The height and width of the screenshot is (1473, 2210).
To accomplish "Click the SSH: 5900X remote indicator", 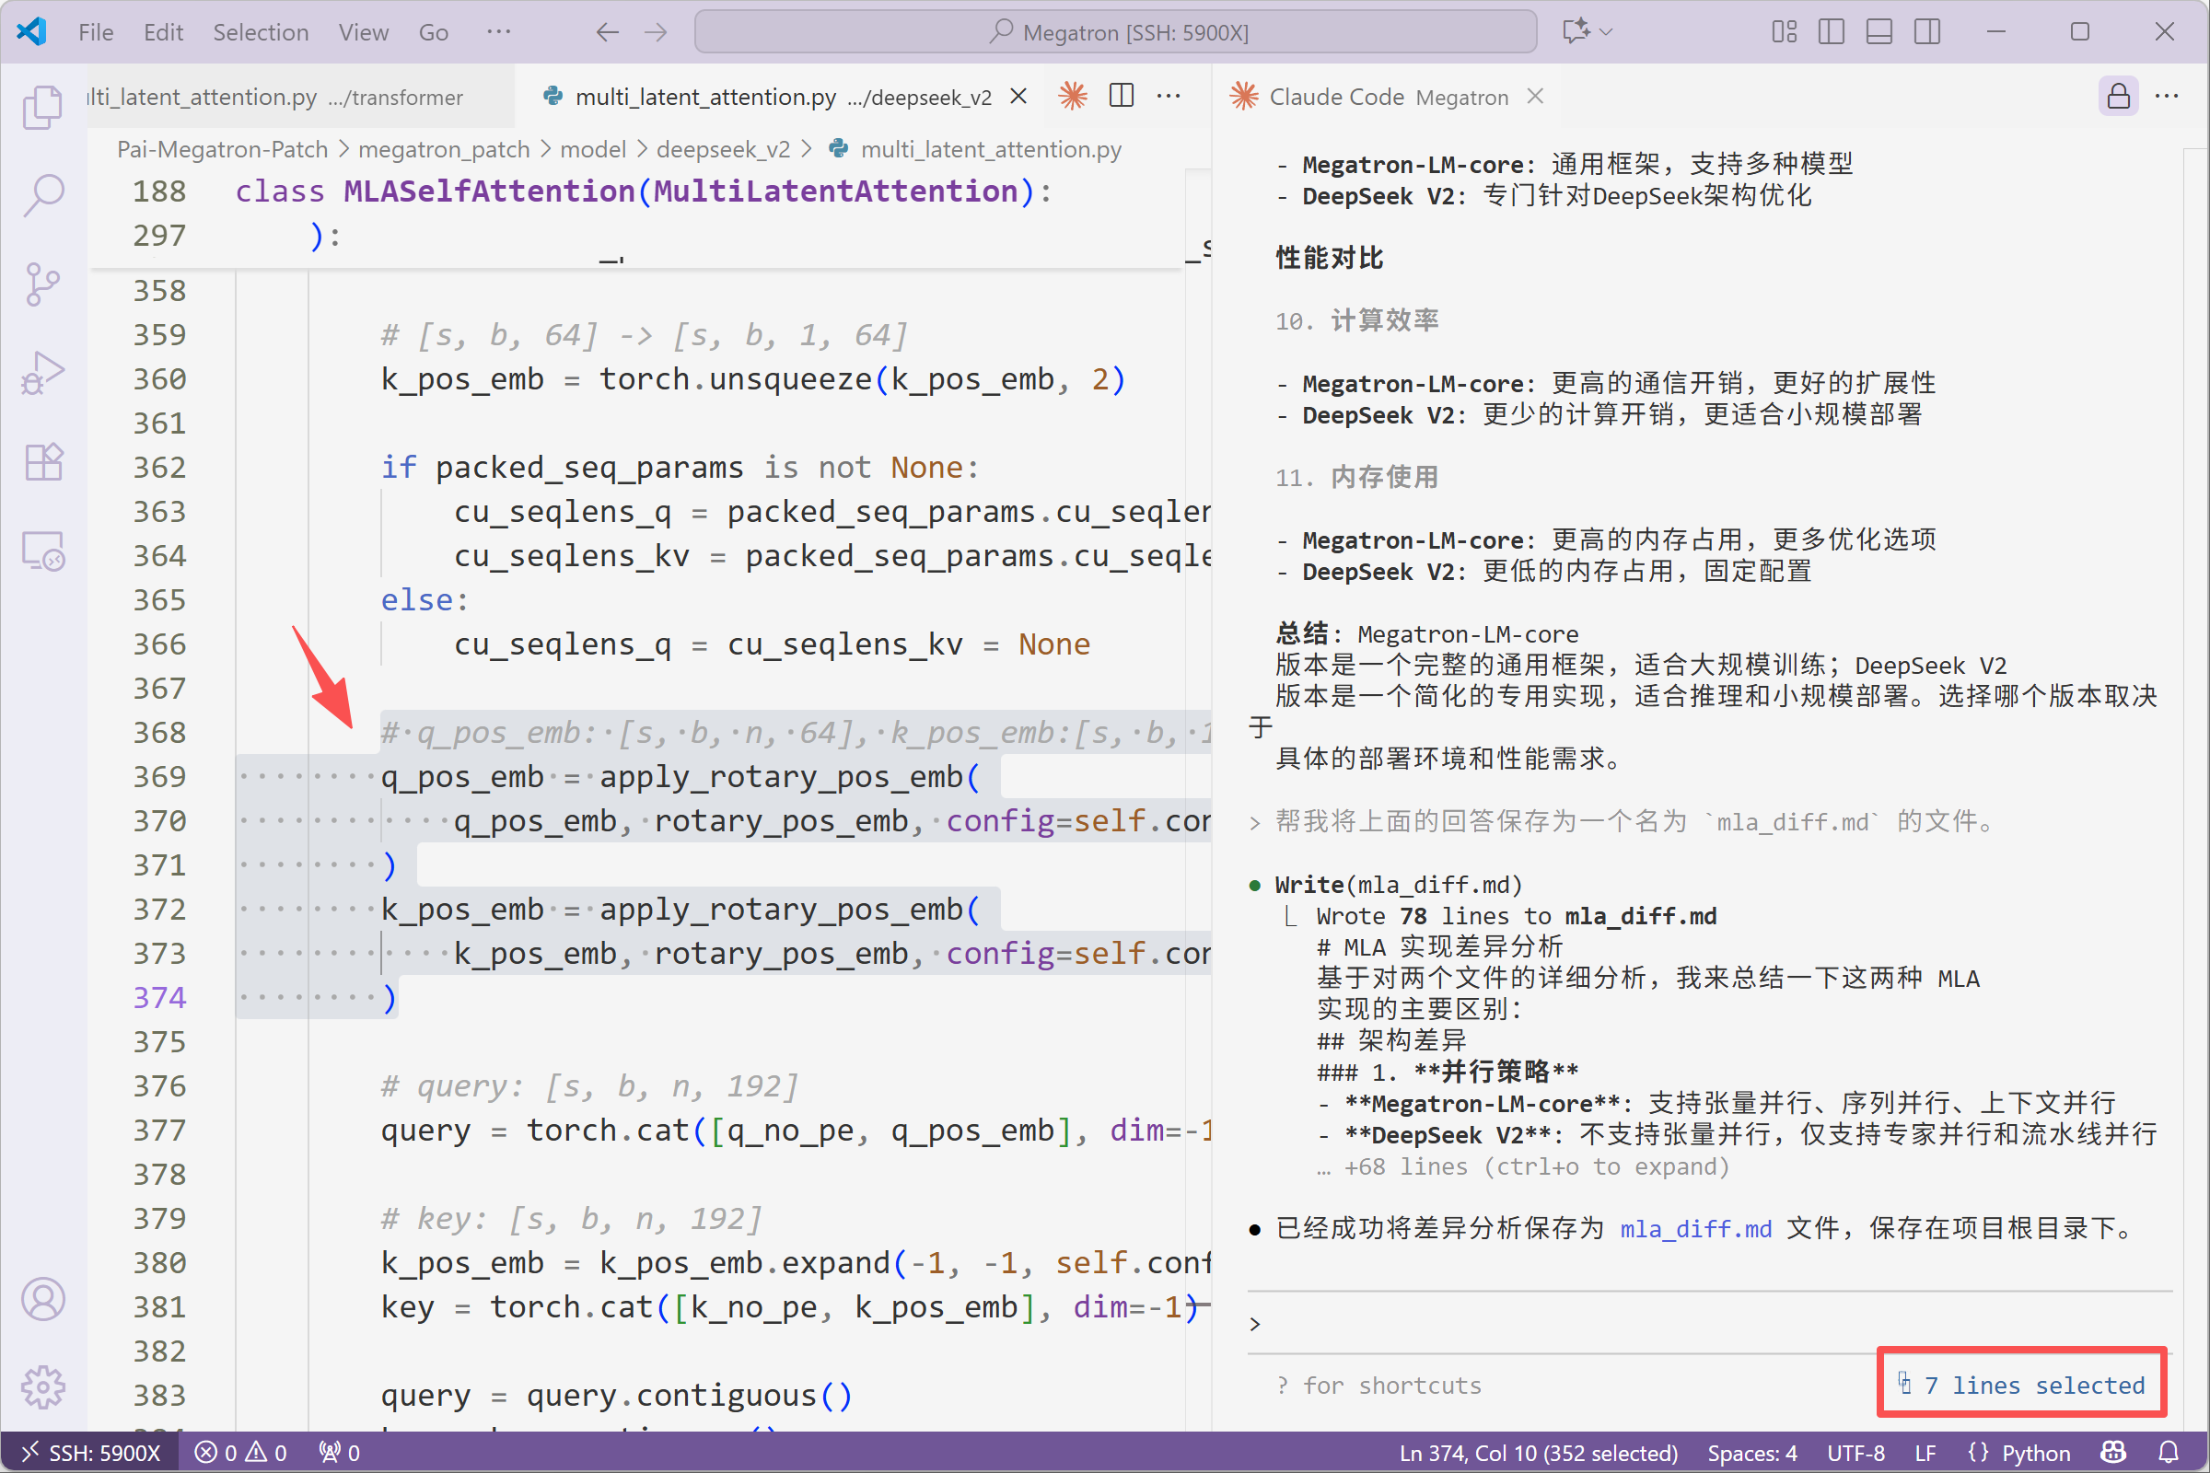I will tap(90, 1453).
